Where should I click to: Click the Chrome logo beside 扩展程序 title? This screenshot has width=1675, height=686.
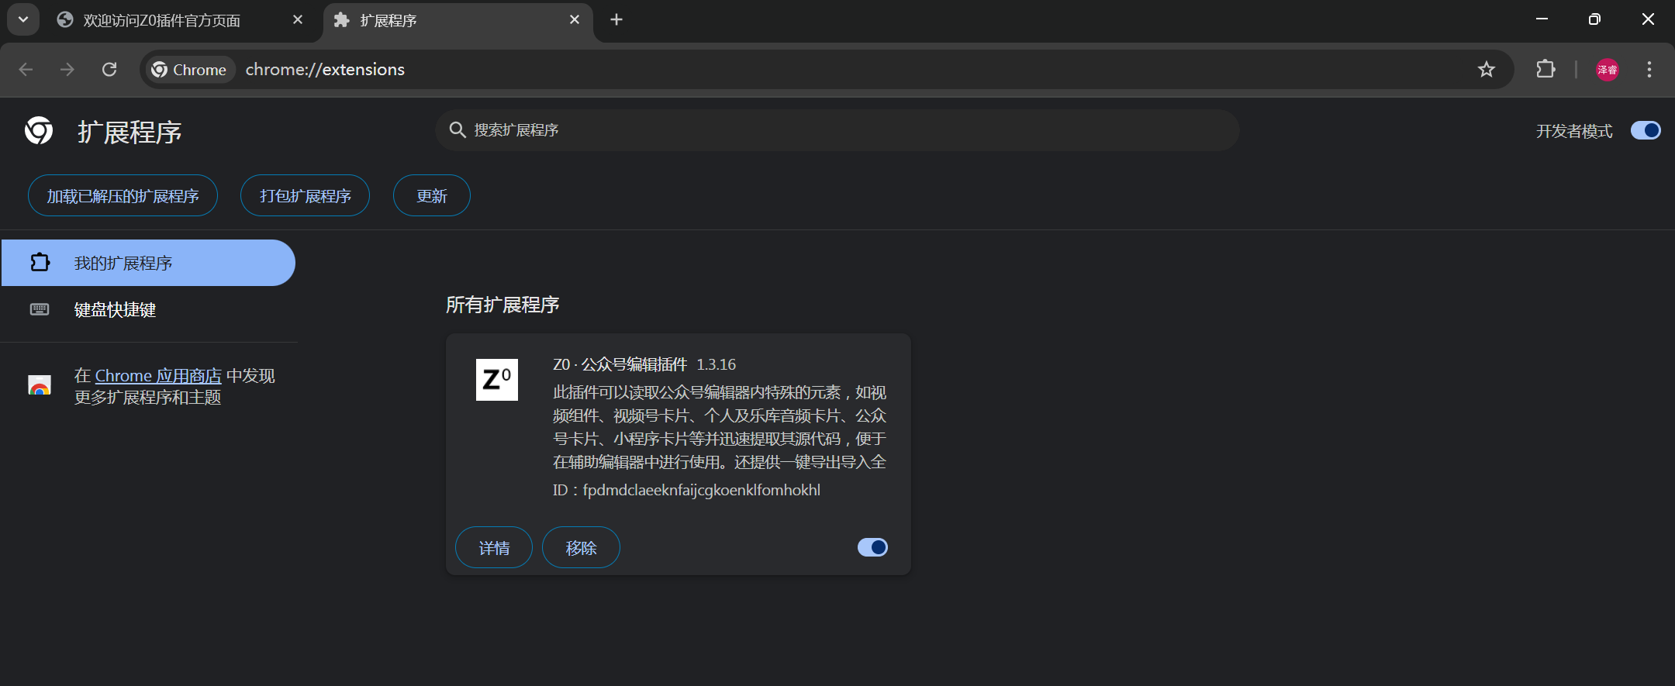[x=39, y=131]
